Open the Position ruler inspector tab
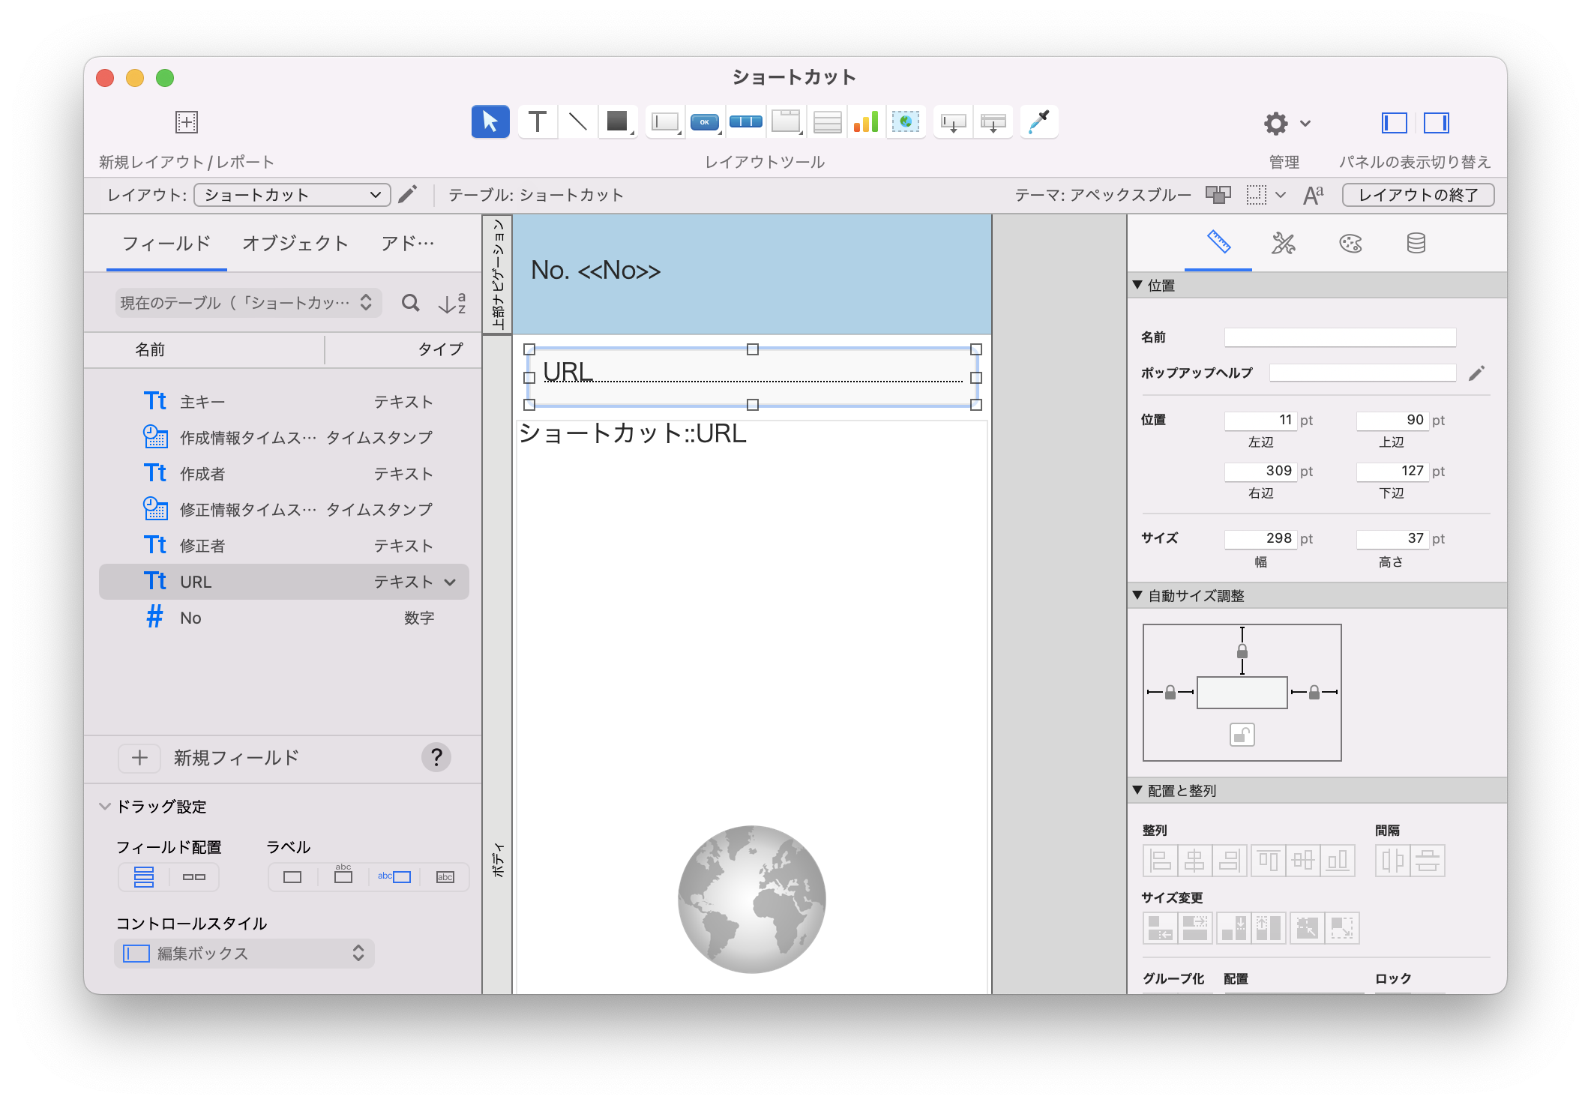 (1218, 242)
